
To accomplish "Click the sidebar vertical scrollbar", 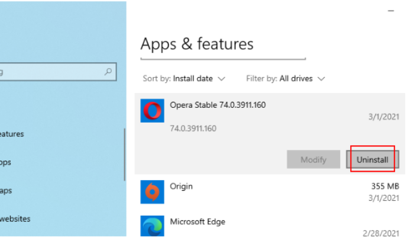I will click(124, 155).
